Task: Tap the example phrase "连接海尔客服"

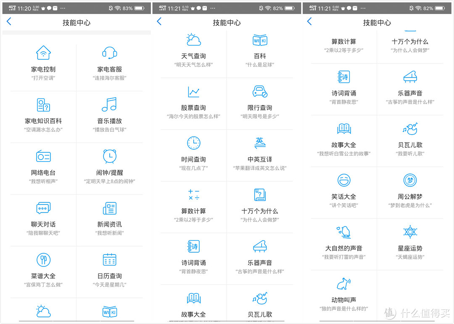Action: (x=109, y=78)
